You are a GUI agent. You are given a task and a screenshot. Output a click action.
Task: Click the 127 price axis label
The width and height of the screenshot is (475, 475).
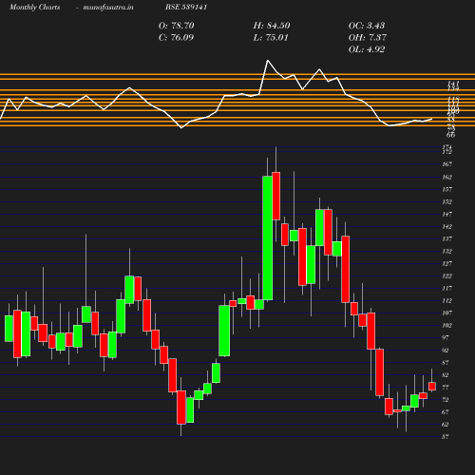click(x=446, y=263)
